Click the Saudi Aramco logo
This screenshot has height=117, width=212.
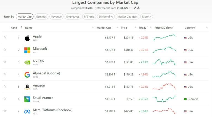(x=27, y=99)
